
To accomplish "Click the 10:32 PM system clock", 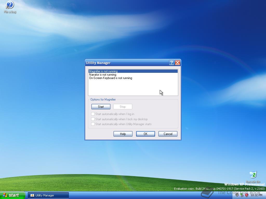I will coord(256,195).
